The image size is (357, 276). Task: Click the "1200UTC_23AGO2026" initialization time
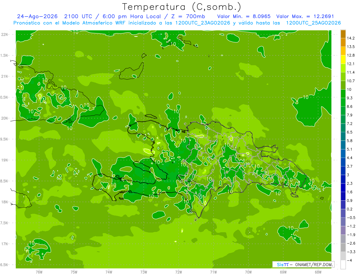[203, 23]
